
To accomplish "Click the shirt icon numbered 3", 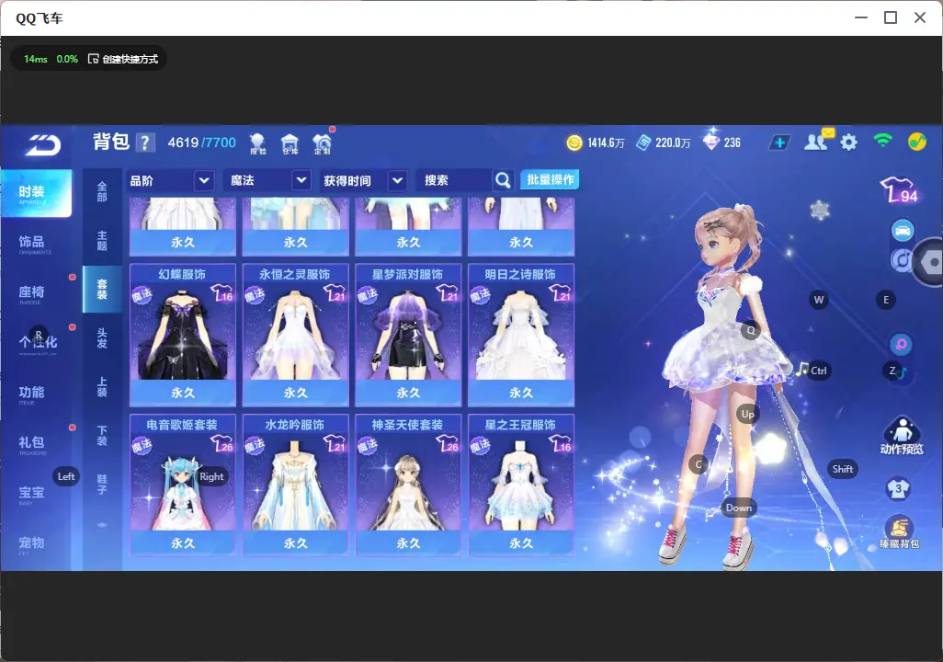I will coord(898,488).
